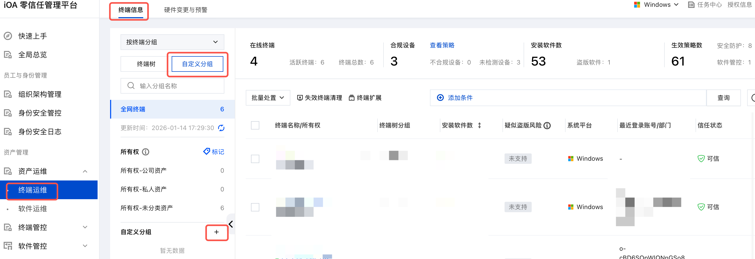Check the second terminal row checkbox
The width and height of the screenshot is (755, 259).
coord(255,207)
